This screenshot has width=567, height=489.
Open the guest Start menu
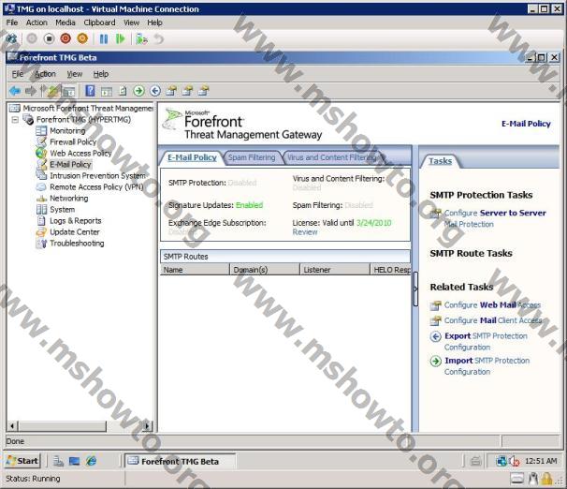pos(22,461)
